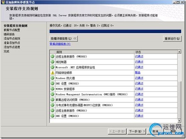Maximize the wizard window

point(178,2)
